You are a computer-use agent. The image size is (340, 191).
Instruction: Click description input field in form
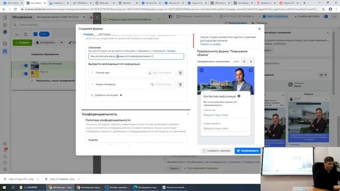pyautogui.click(x=136, y=57)
